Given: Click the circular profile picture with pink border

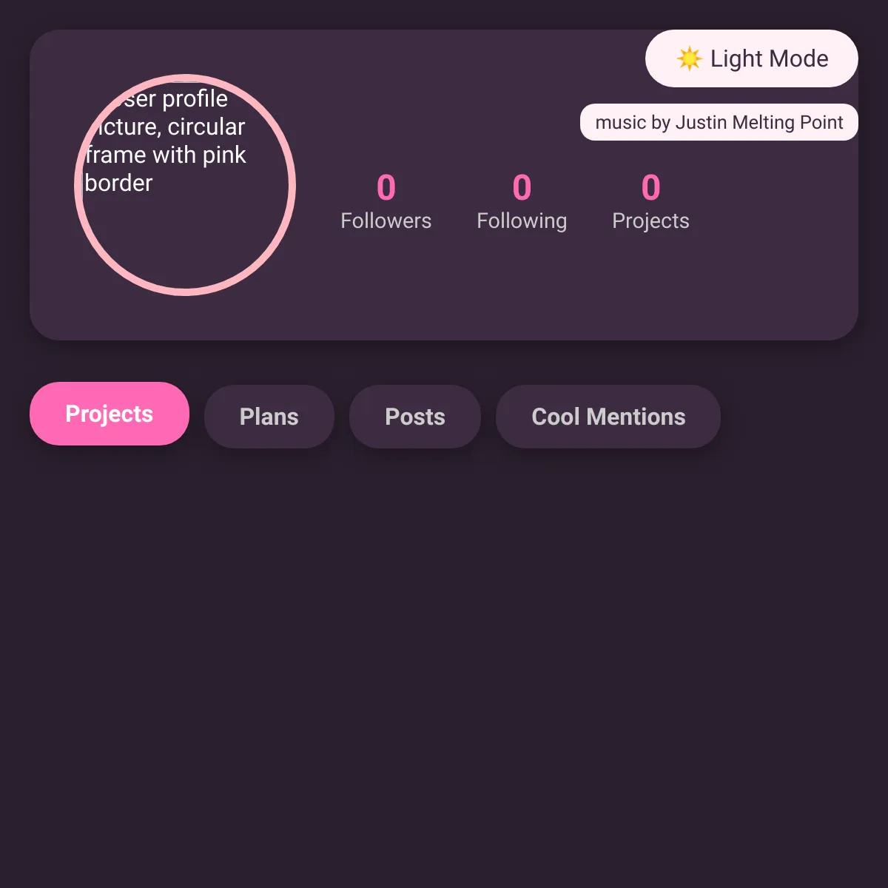Looking at the screenshot, I should coord(185,185).
